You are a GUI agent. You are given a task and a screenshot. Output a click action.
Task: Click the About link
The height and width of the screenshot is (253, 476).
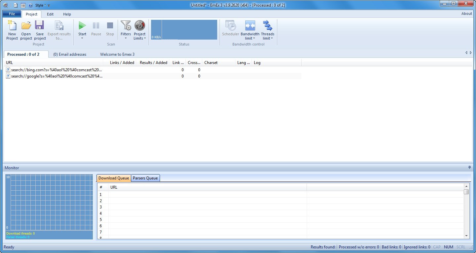pos(466,14)
